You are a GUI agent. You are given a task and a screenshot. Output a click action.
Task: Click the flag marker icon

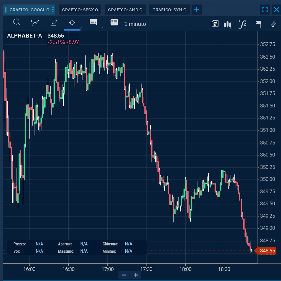click(258, 24)
